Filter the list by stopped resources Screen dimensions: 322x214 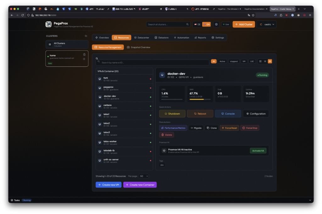[x=234, y=61]
